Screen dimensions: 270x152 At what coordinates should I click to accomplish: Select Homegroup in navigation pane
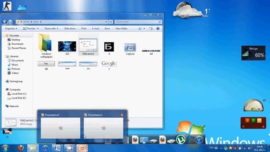coord(16,81)
